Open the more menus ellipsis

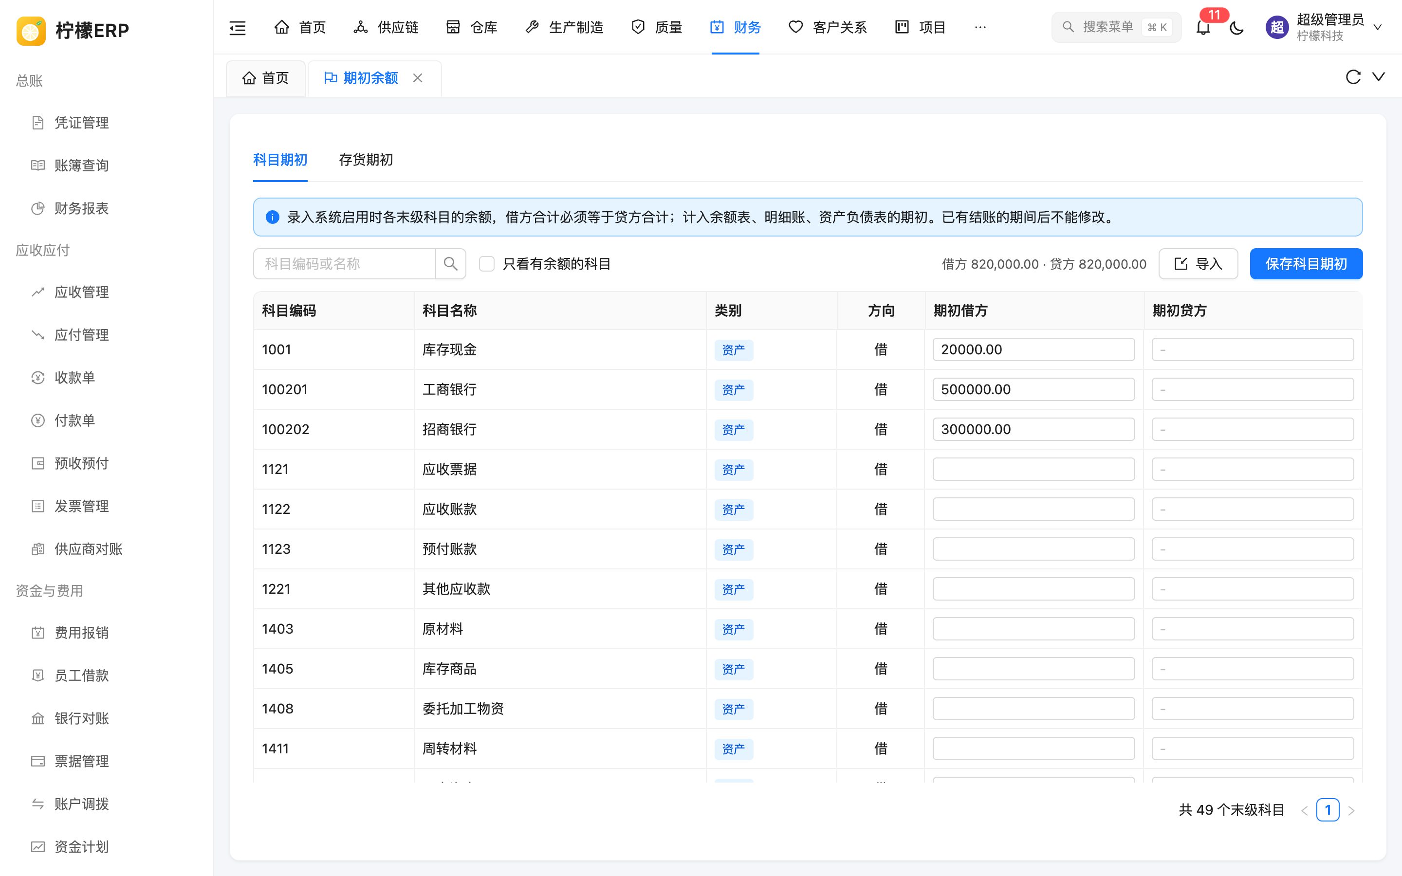980,27
